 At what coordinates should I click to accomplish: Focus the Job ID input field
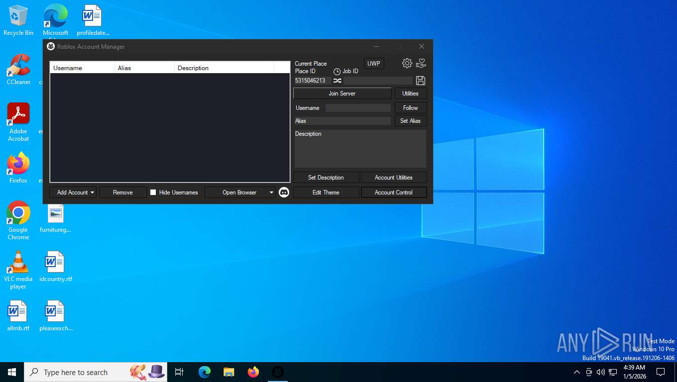[x=378, y=81]
